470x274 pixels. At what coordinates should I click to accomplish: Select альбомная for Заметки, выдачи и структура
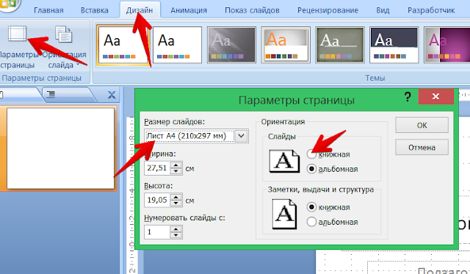click(332, 222)
